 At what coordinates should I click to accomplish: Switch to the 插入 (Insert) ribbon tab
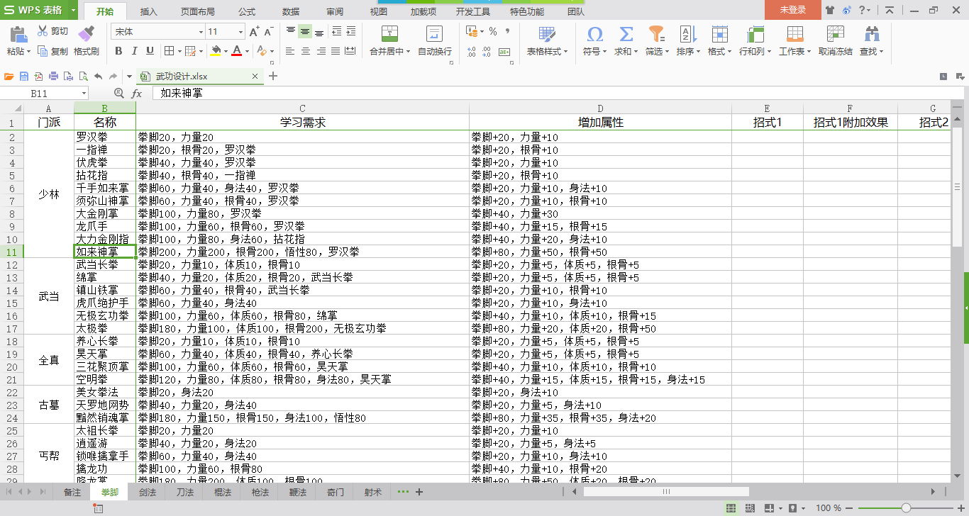[149, 11]
